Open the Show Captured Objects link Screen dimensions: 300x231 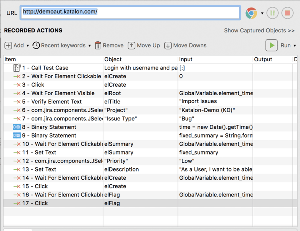(x=259, y=31)
